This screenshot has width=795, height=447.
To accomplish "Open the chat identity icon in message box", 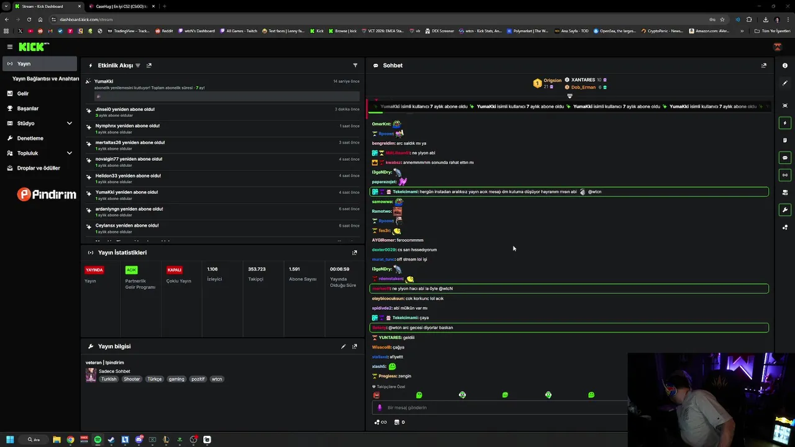I will point(379,408).
